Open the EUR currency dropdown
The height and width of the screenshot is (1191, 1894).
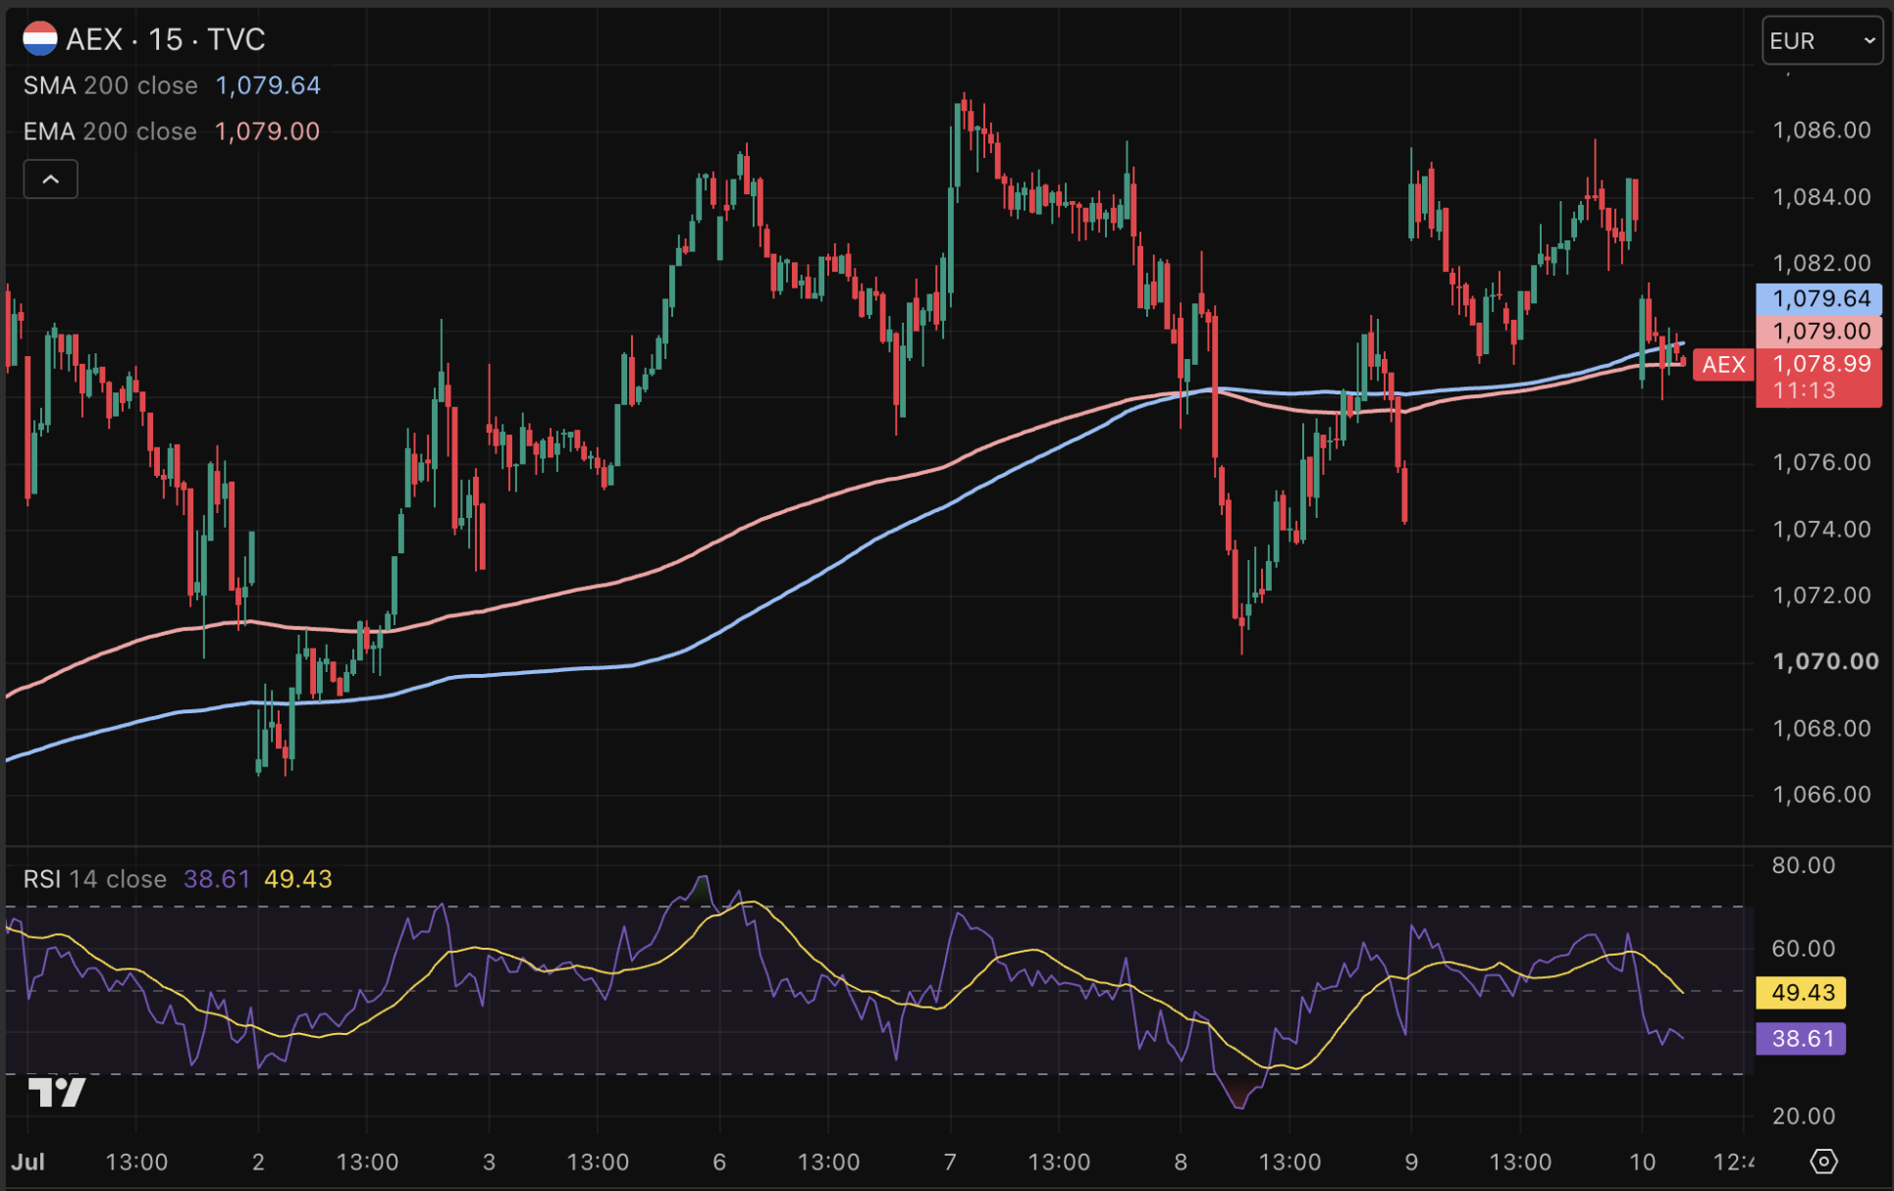click(1821, 41)
